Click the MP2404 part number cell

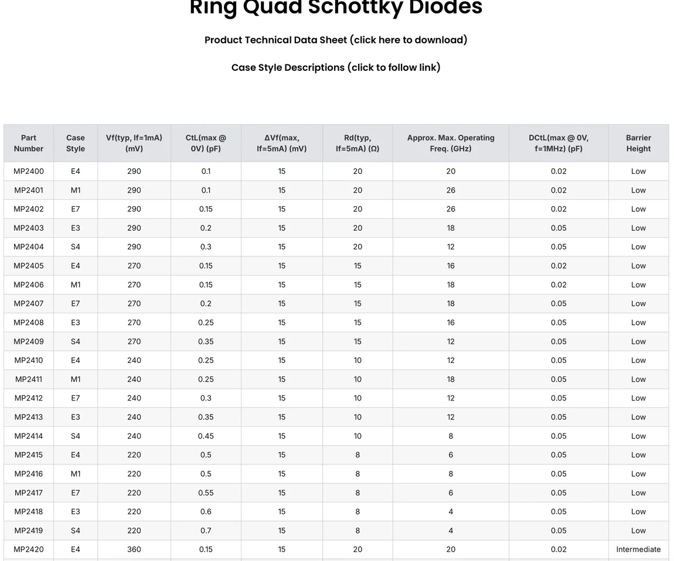[29, 247]
